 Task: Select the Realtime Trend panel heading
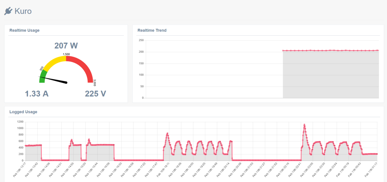click(152, 30)
